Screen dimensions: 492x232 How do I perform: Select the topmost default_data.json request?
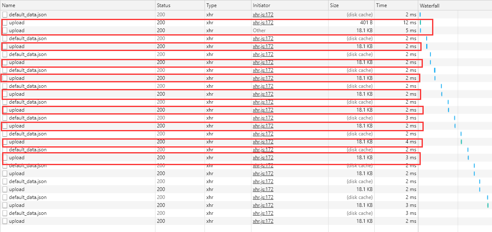coord(28,14)
